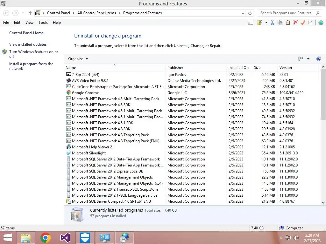Screen dimensions: 326x244
Task: Click the Control Panel taskbar icon
Action: [104, 238]
